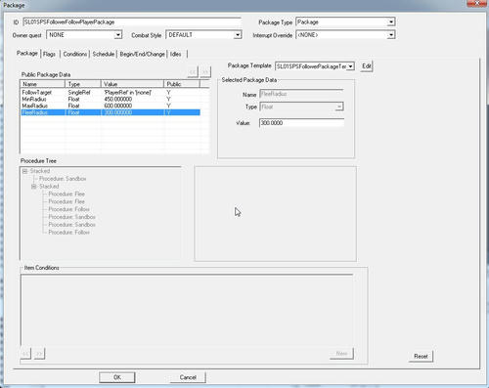Select the MinRadius row in package data
Screen dimensions: 489x388
click(111, 99)
